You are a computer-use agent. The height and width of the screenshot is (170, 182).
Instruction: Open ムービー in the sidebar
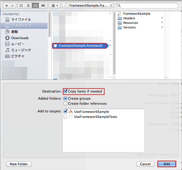tap(24, 44)
